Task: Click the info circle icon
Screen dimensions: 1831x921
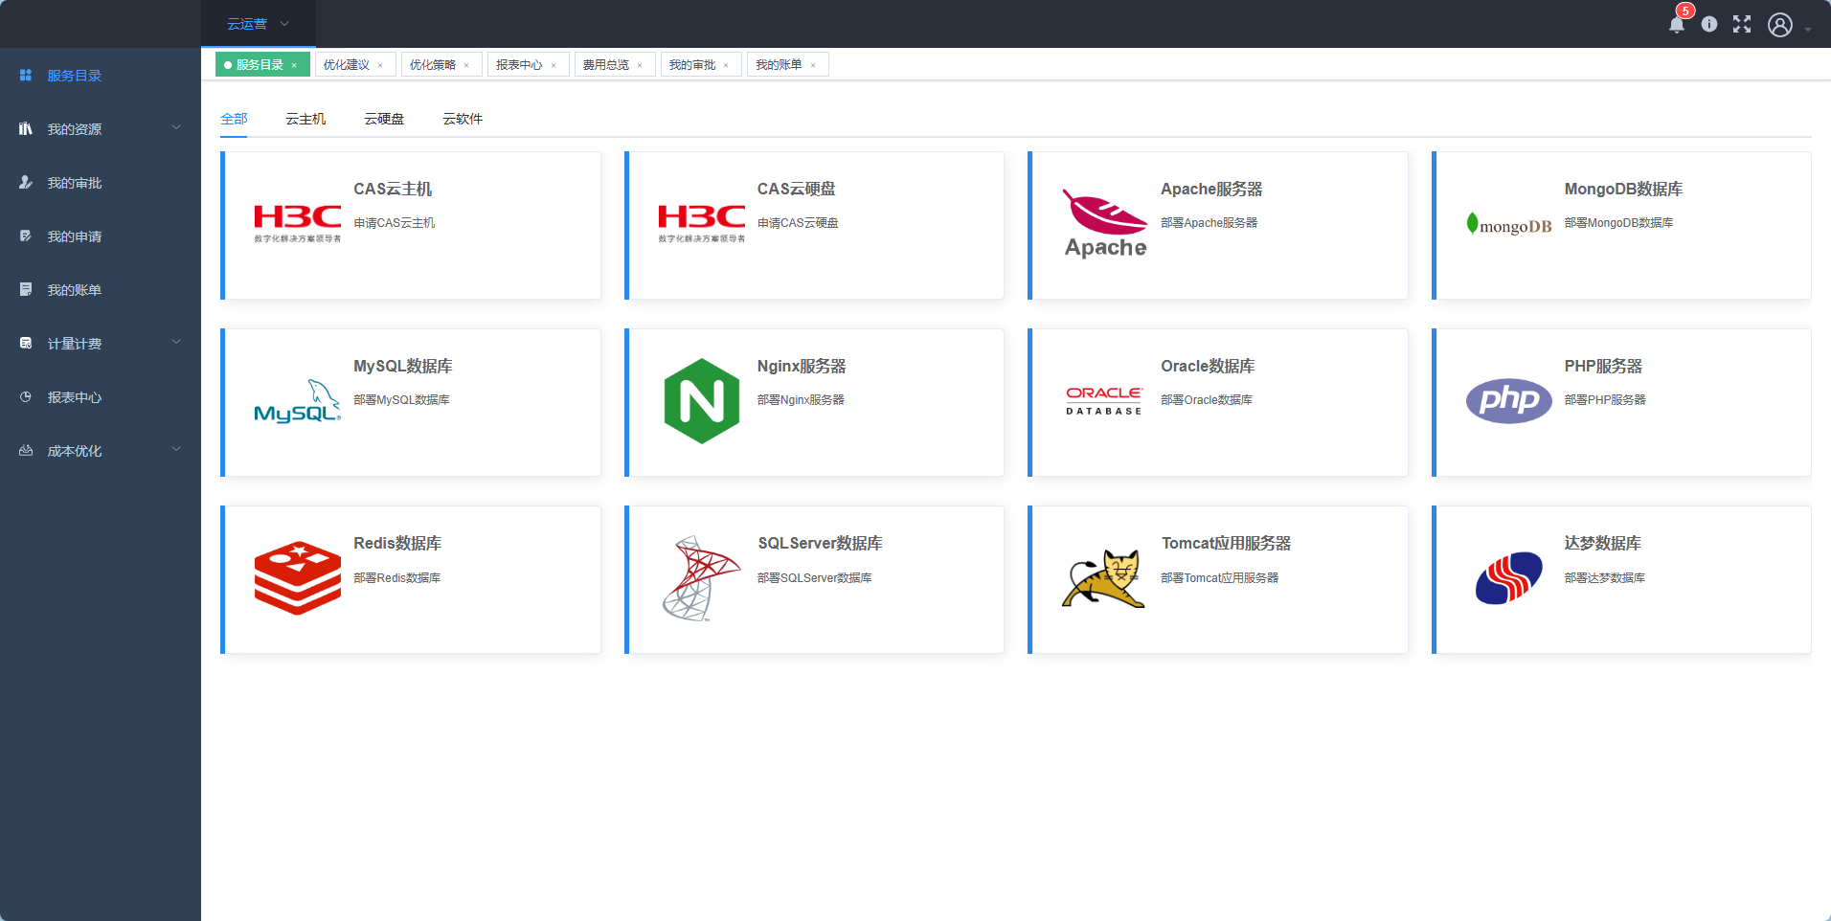Action: 1709,24
